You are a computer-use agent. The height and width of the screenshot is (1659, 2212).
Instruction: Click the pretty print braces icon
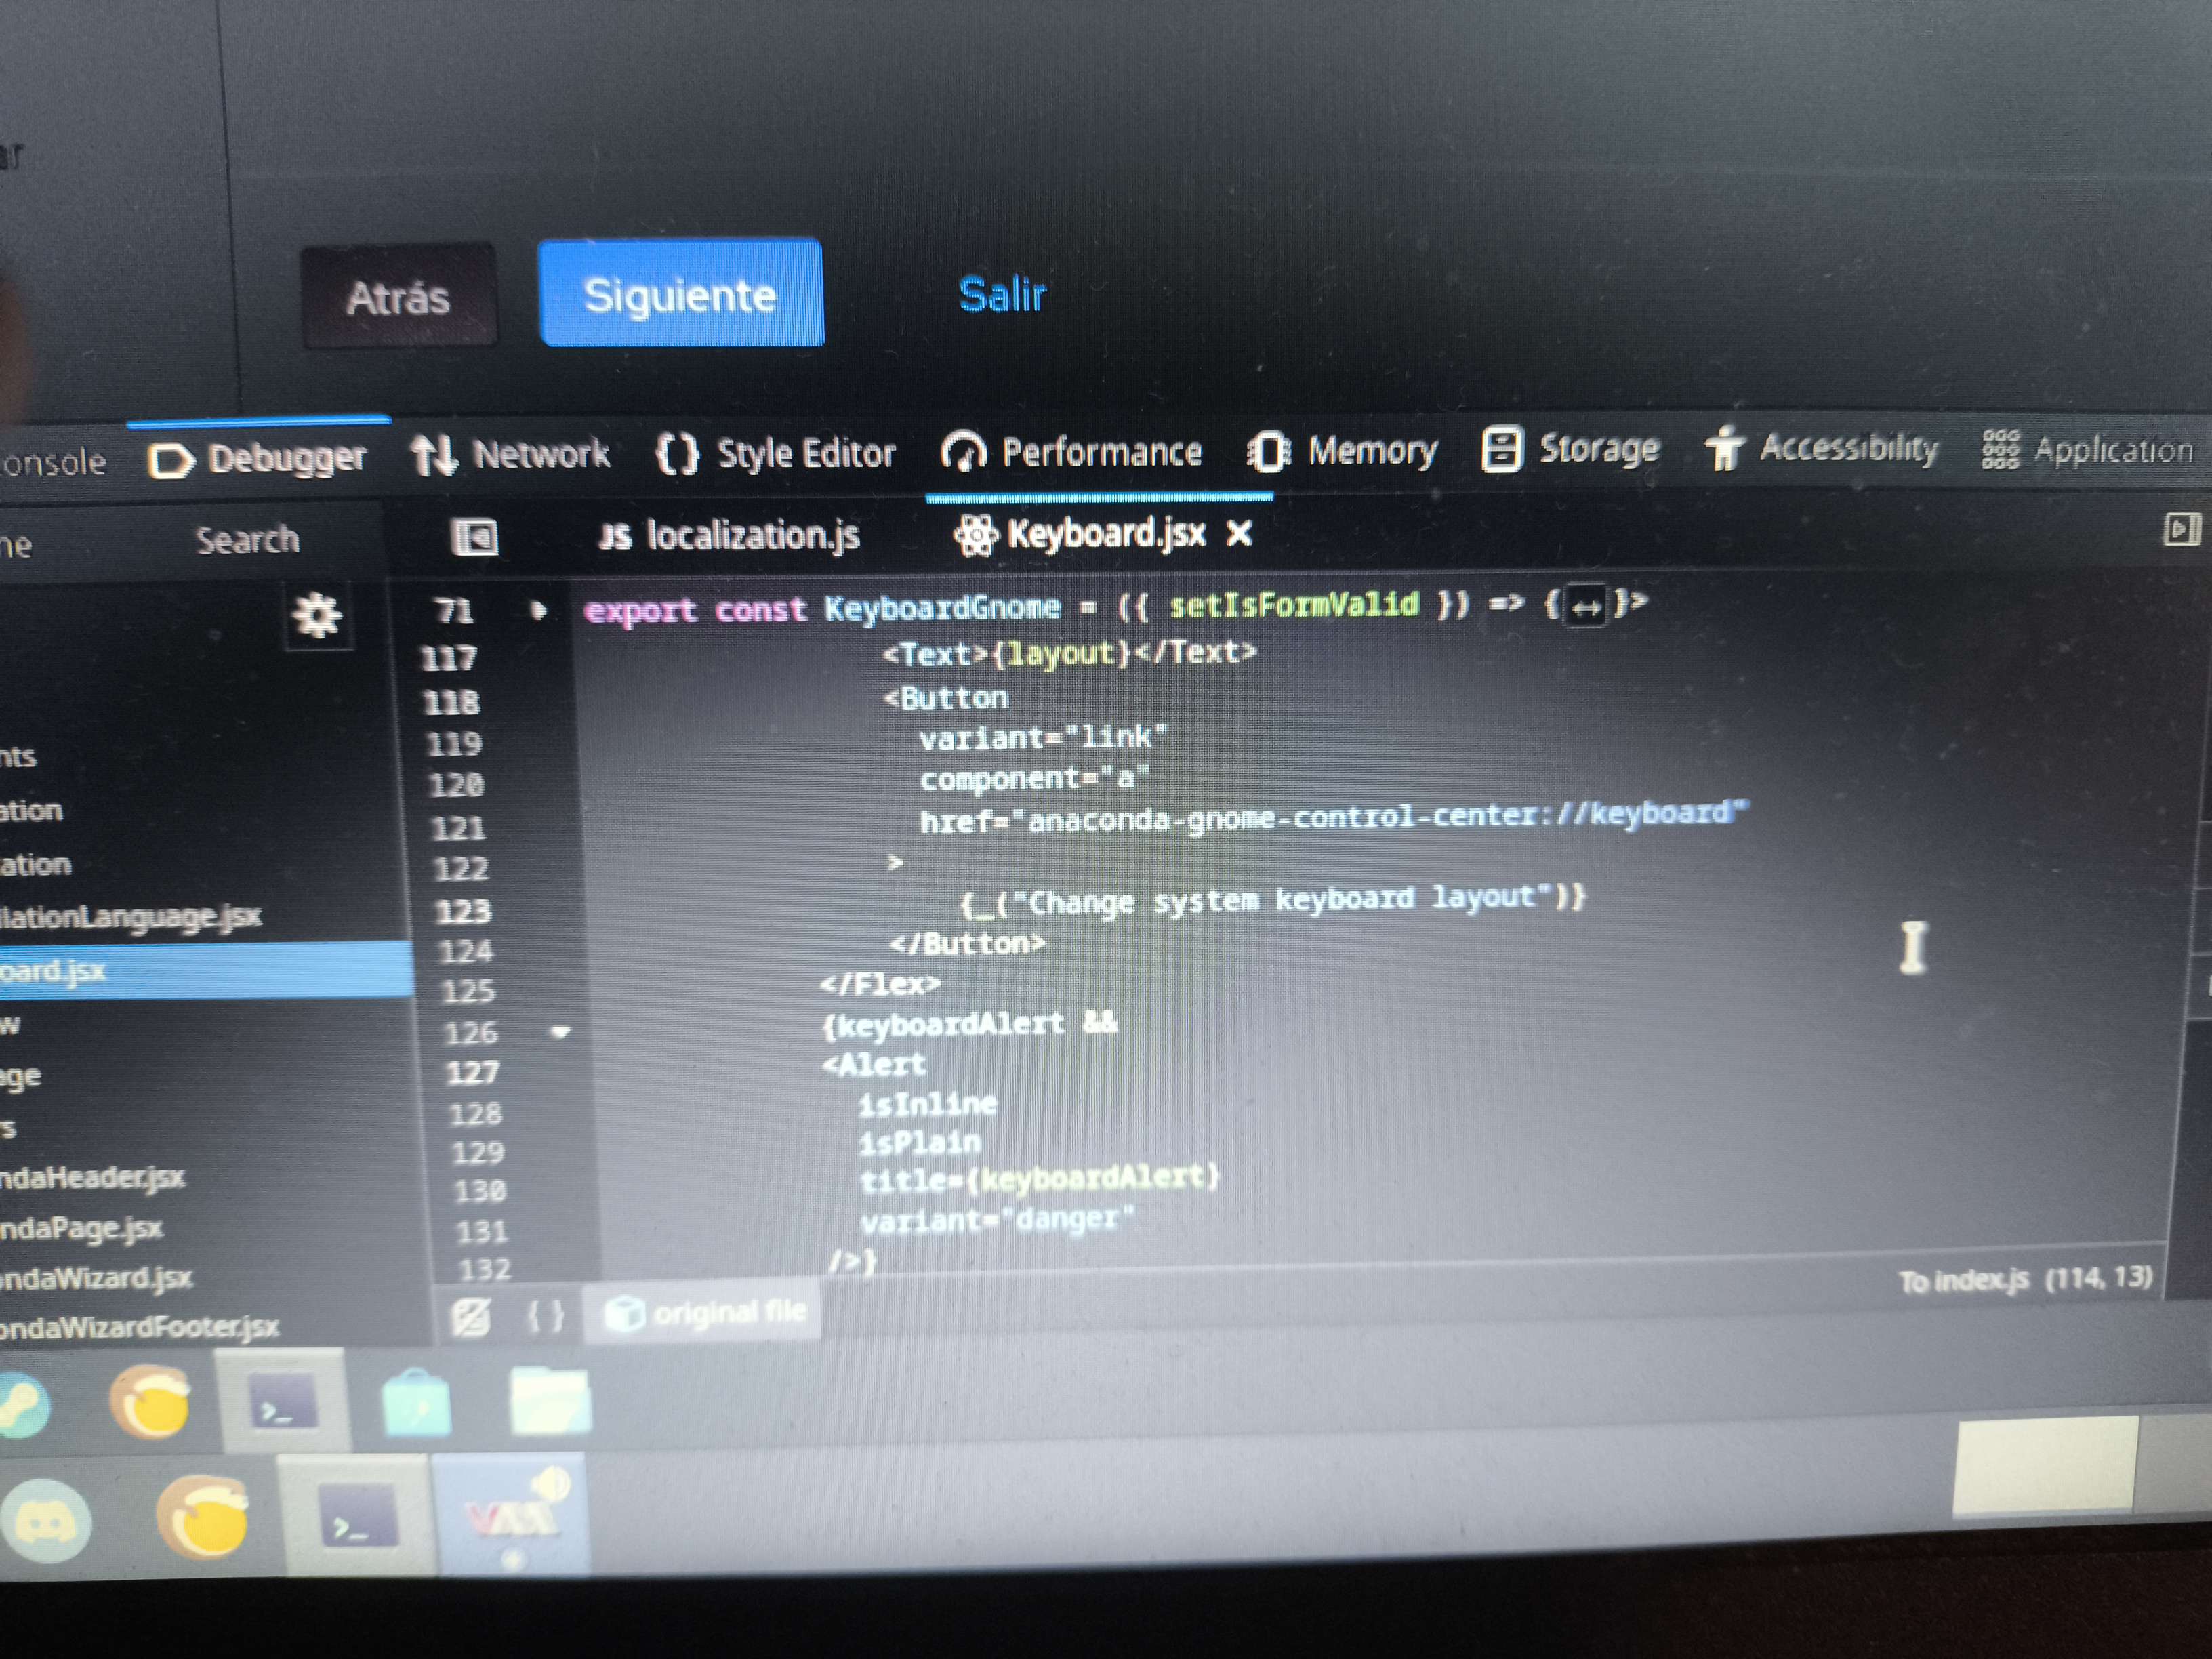pyautogui.click(x=545, y=1315)
